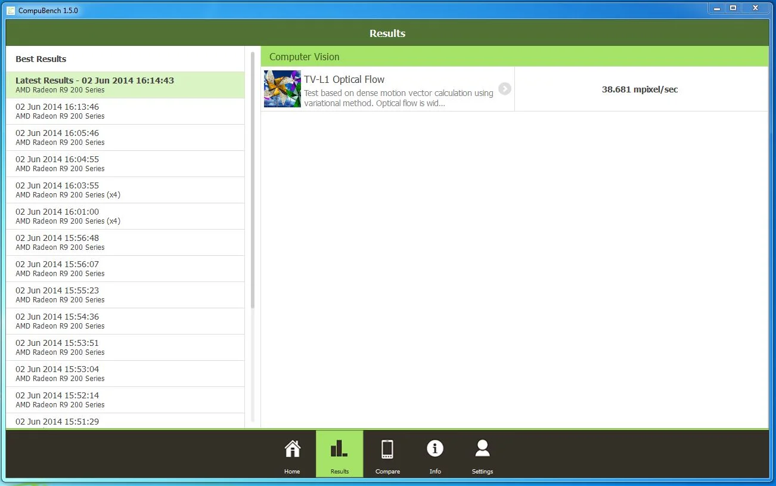Select result 16:03:55 Radeon R9 200 (x4)

click(x=125, y=190)
